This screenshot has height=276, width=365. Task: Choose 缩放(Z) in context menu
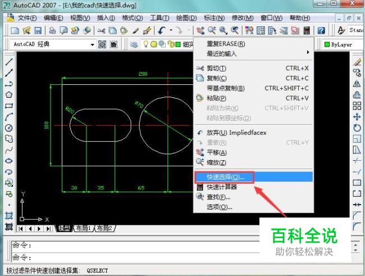point(254,162)
